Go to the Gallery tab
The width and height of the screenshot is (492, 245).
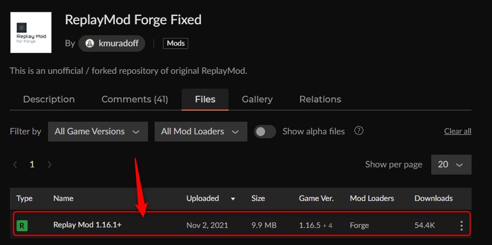tap(257, 99)
